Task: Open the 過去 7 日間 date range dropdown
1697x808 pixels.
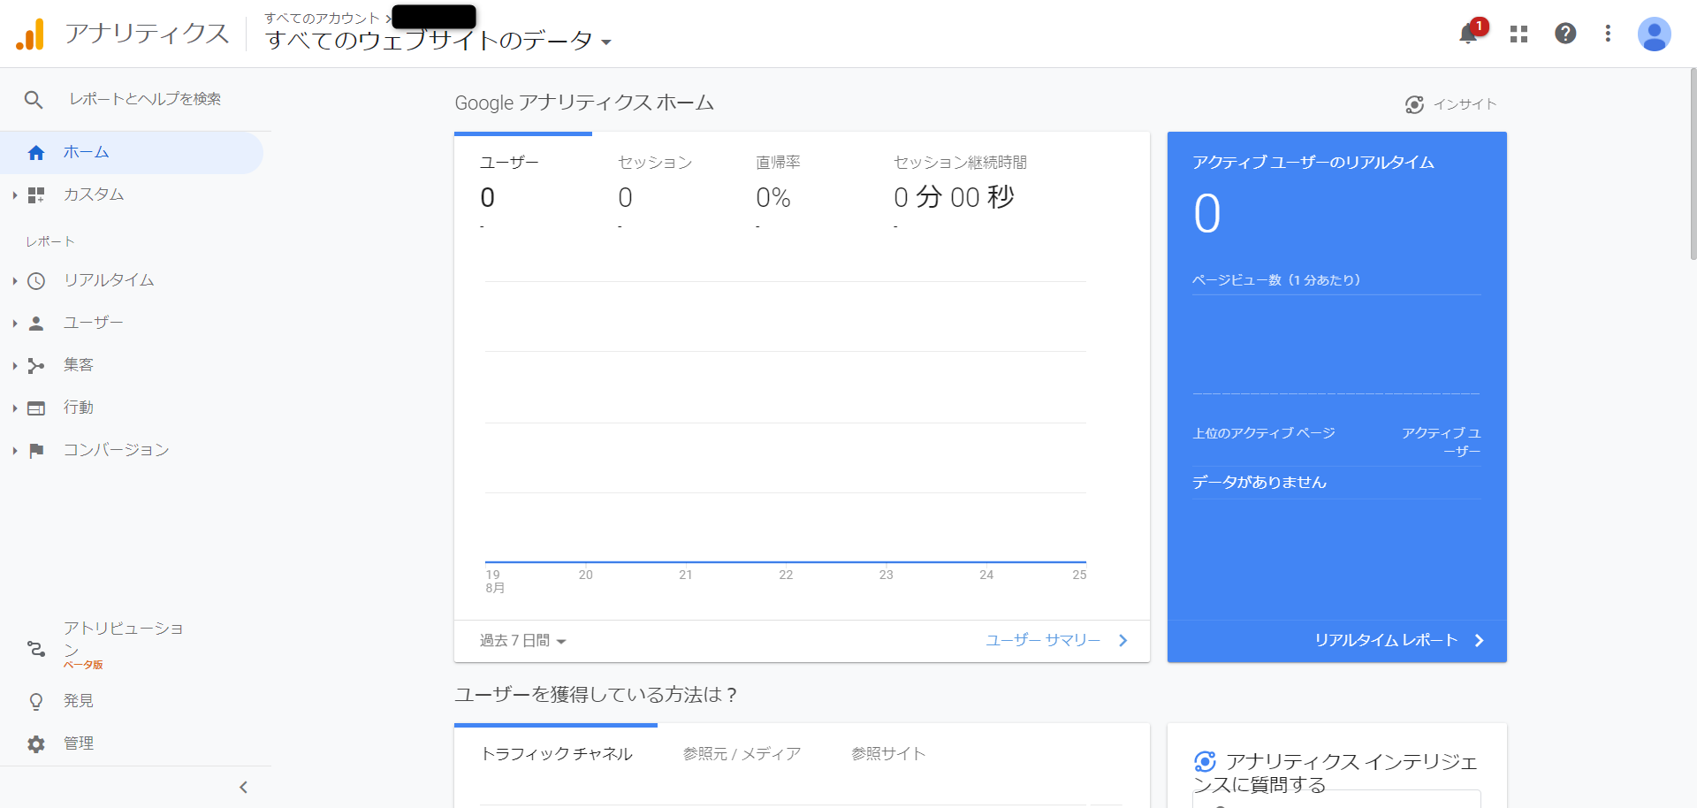Action: pyautogui.click(x=522, y=641)
